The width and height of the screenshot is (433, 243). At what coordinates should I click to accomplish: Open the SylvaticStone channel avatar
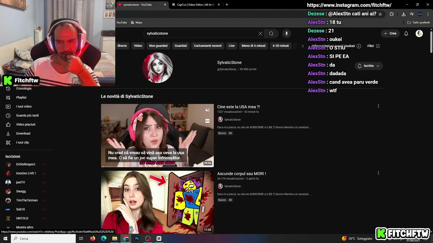(158, 68)
